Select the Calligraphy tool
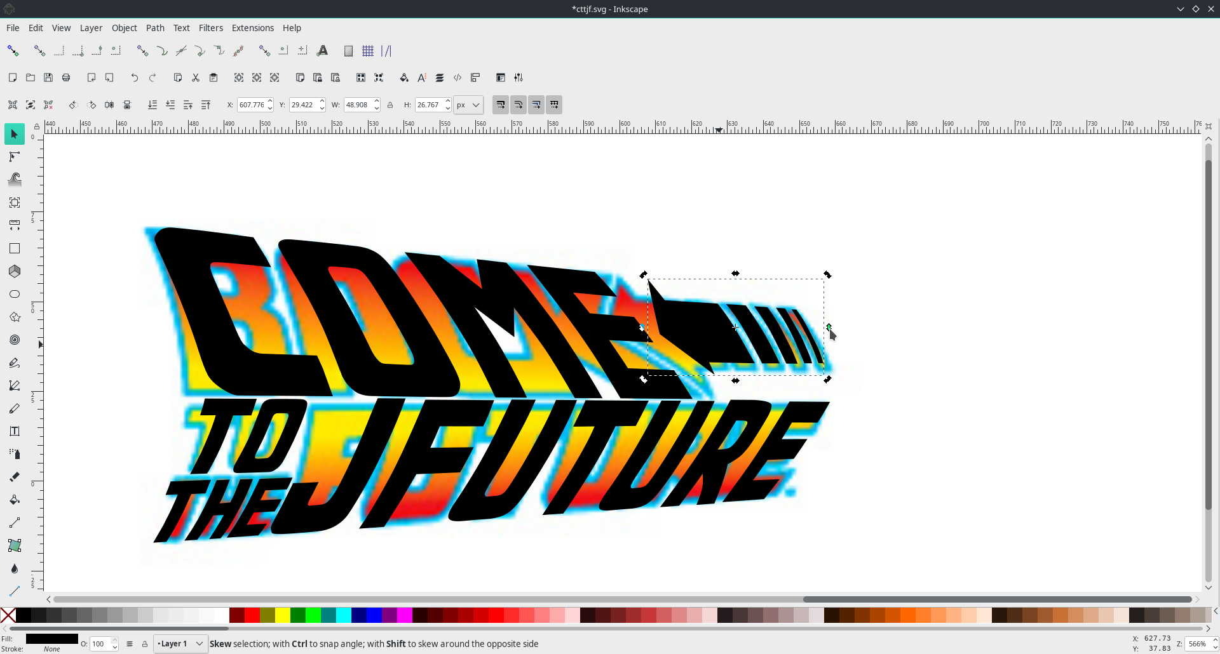The width and height of the screenshot is (1220, 654). pos(14,408)
